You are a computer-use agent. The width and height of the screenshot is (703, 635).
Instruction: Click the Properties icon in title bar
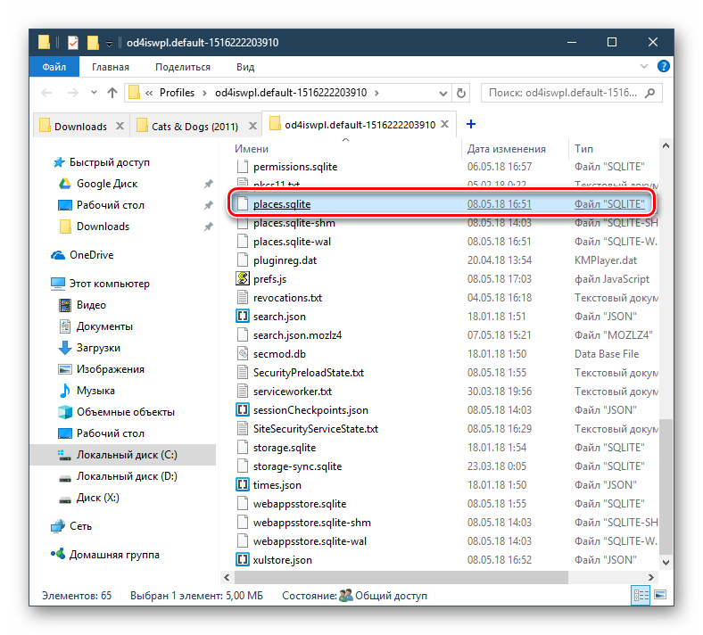tap(72, 43)
